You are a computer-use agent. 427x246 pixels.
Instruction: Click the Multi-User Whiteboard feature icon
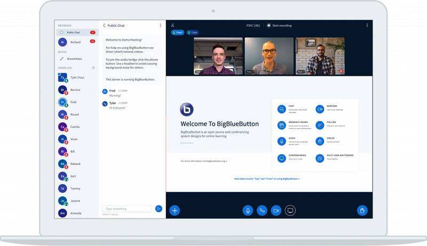coord(320,158)
